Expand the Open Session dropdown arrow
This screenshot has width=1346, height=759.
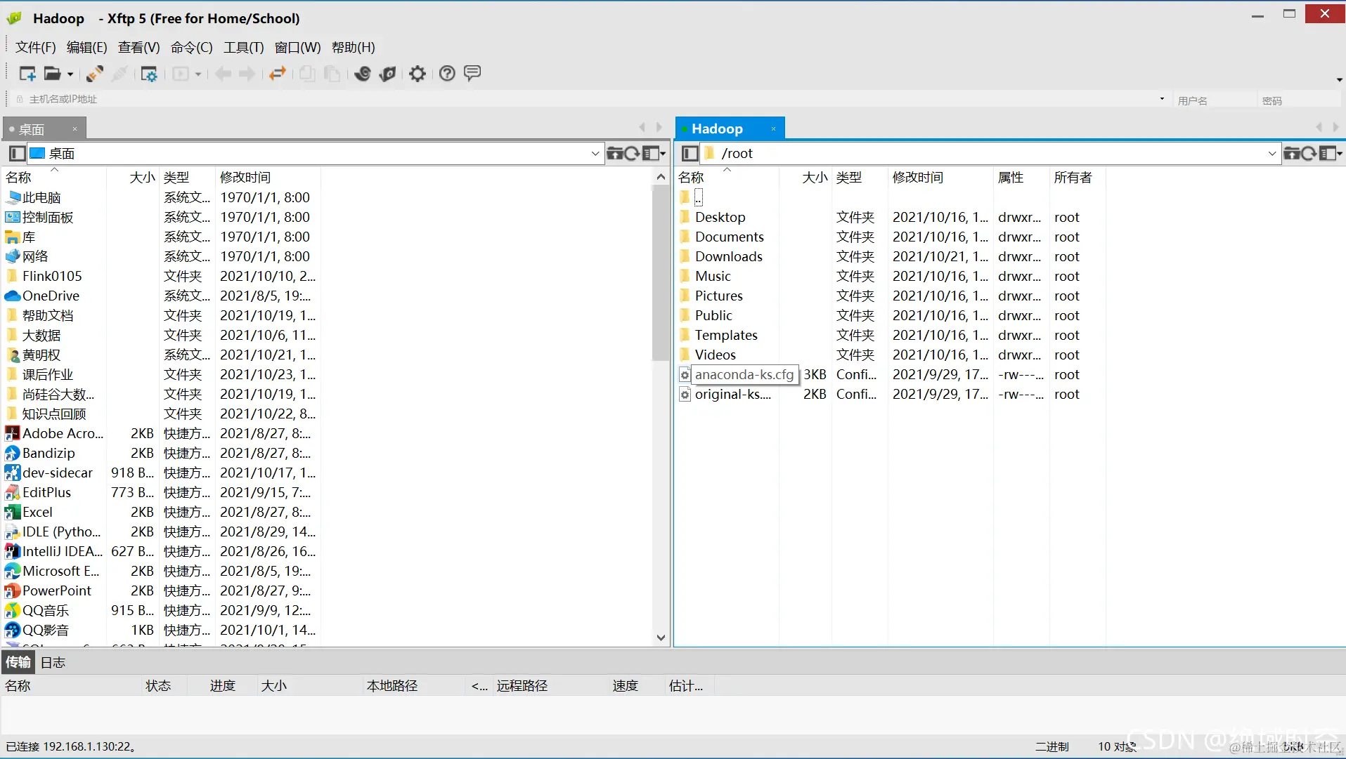coord(70,74)
